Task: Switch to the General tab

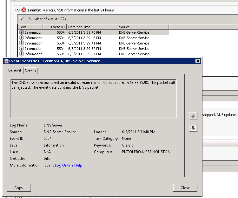Action: (x=15, y=70)
